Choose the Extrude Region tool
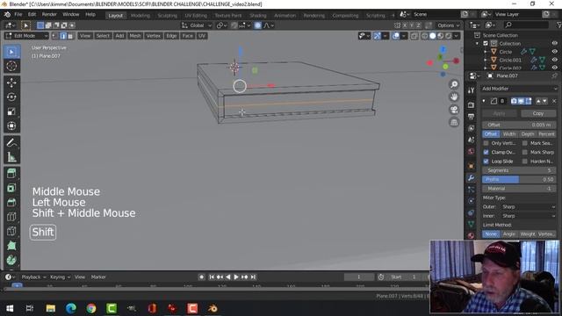This screenshot has height=316, width=562. 11,174
